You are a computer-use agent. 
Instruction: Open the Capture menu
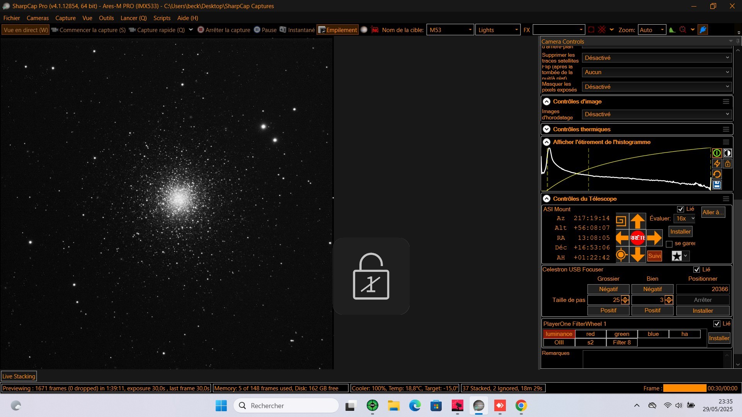[65, 18]
